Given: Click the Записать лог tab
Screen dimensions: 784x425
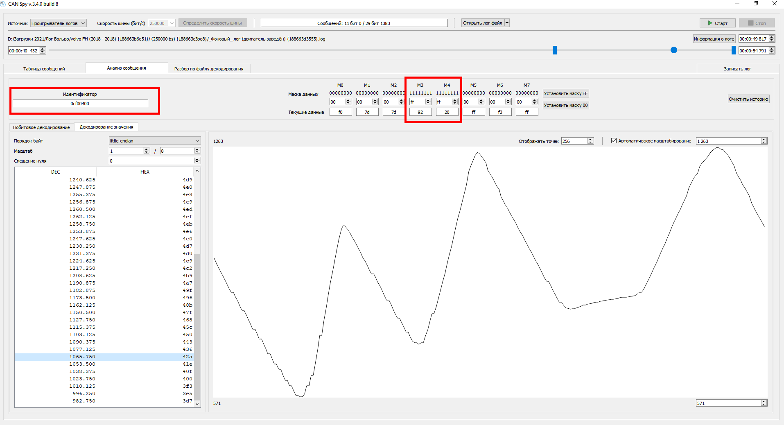Looking at the screenshot, I should (737, 69).
